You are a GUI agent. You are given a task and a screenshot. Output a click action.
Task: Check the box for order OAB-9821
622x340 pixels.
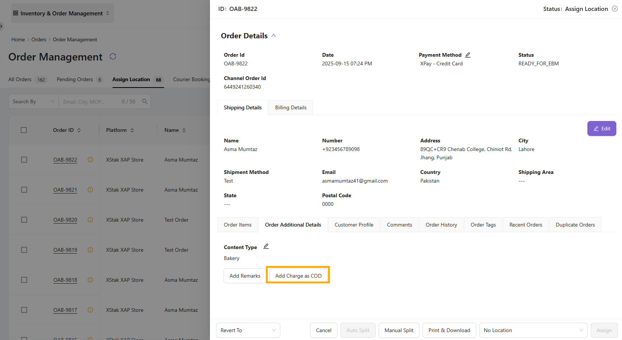(24, 190)
